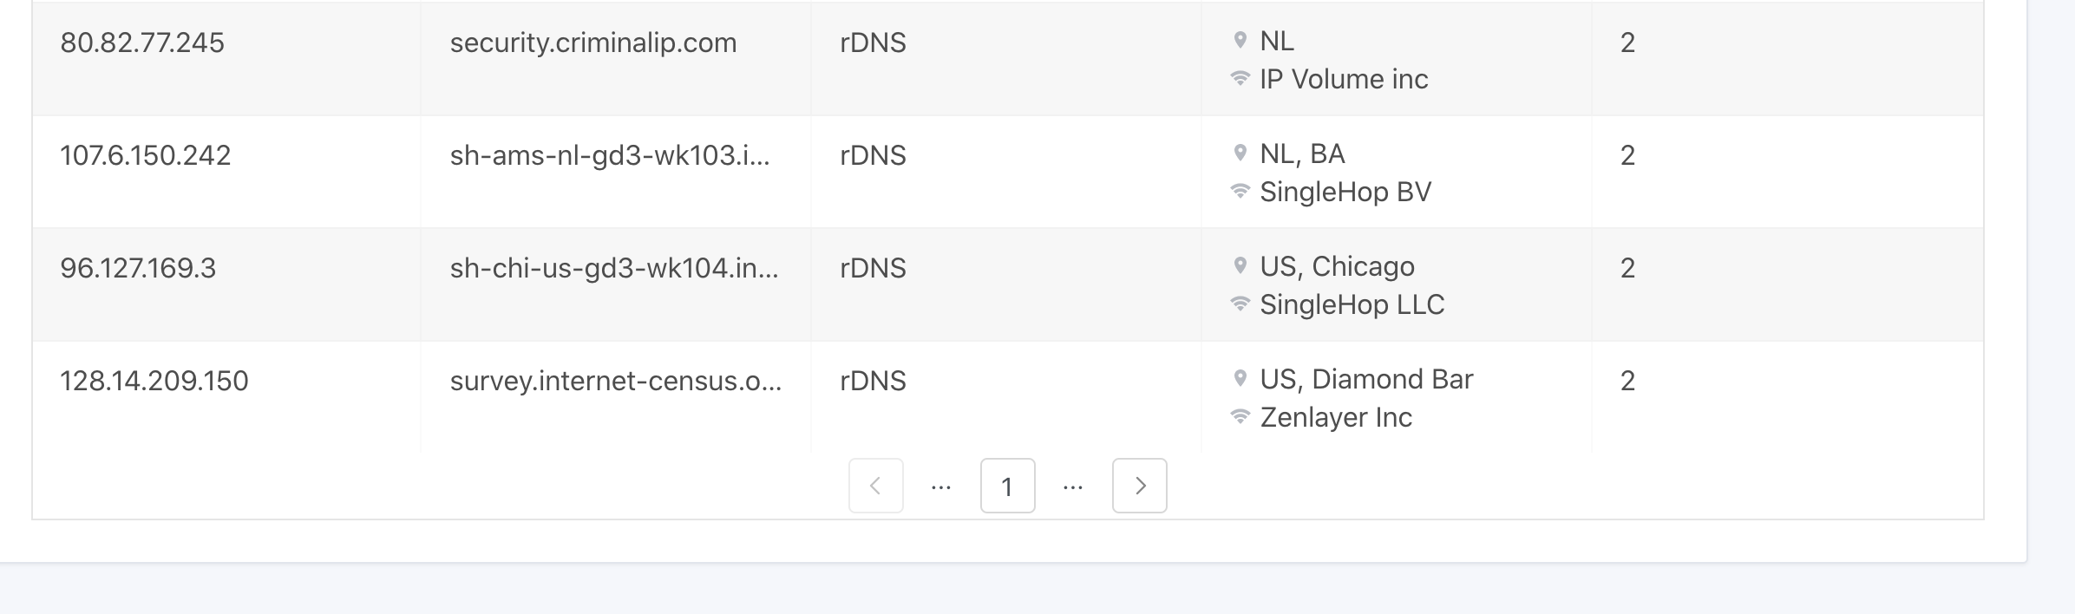The width and height of the screenshot is (2075, 614).
Task: Click location pin icon beside NL, BA
Action: coord(1240,153)
